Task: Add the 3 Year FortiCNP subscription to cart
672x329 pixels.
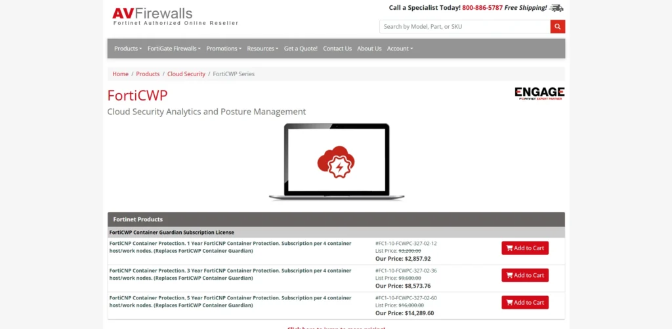Action: (525, 275)
